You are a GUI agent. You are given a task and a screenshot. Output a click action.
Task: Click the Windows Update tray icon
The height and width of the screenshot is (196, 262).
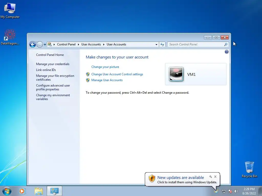216,191
